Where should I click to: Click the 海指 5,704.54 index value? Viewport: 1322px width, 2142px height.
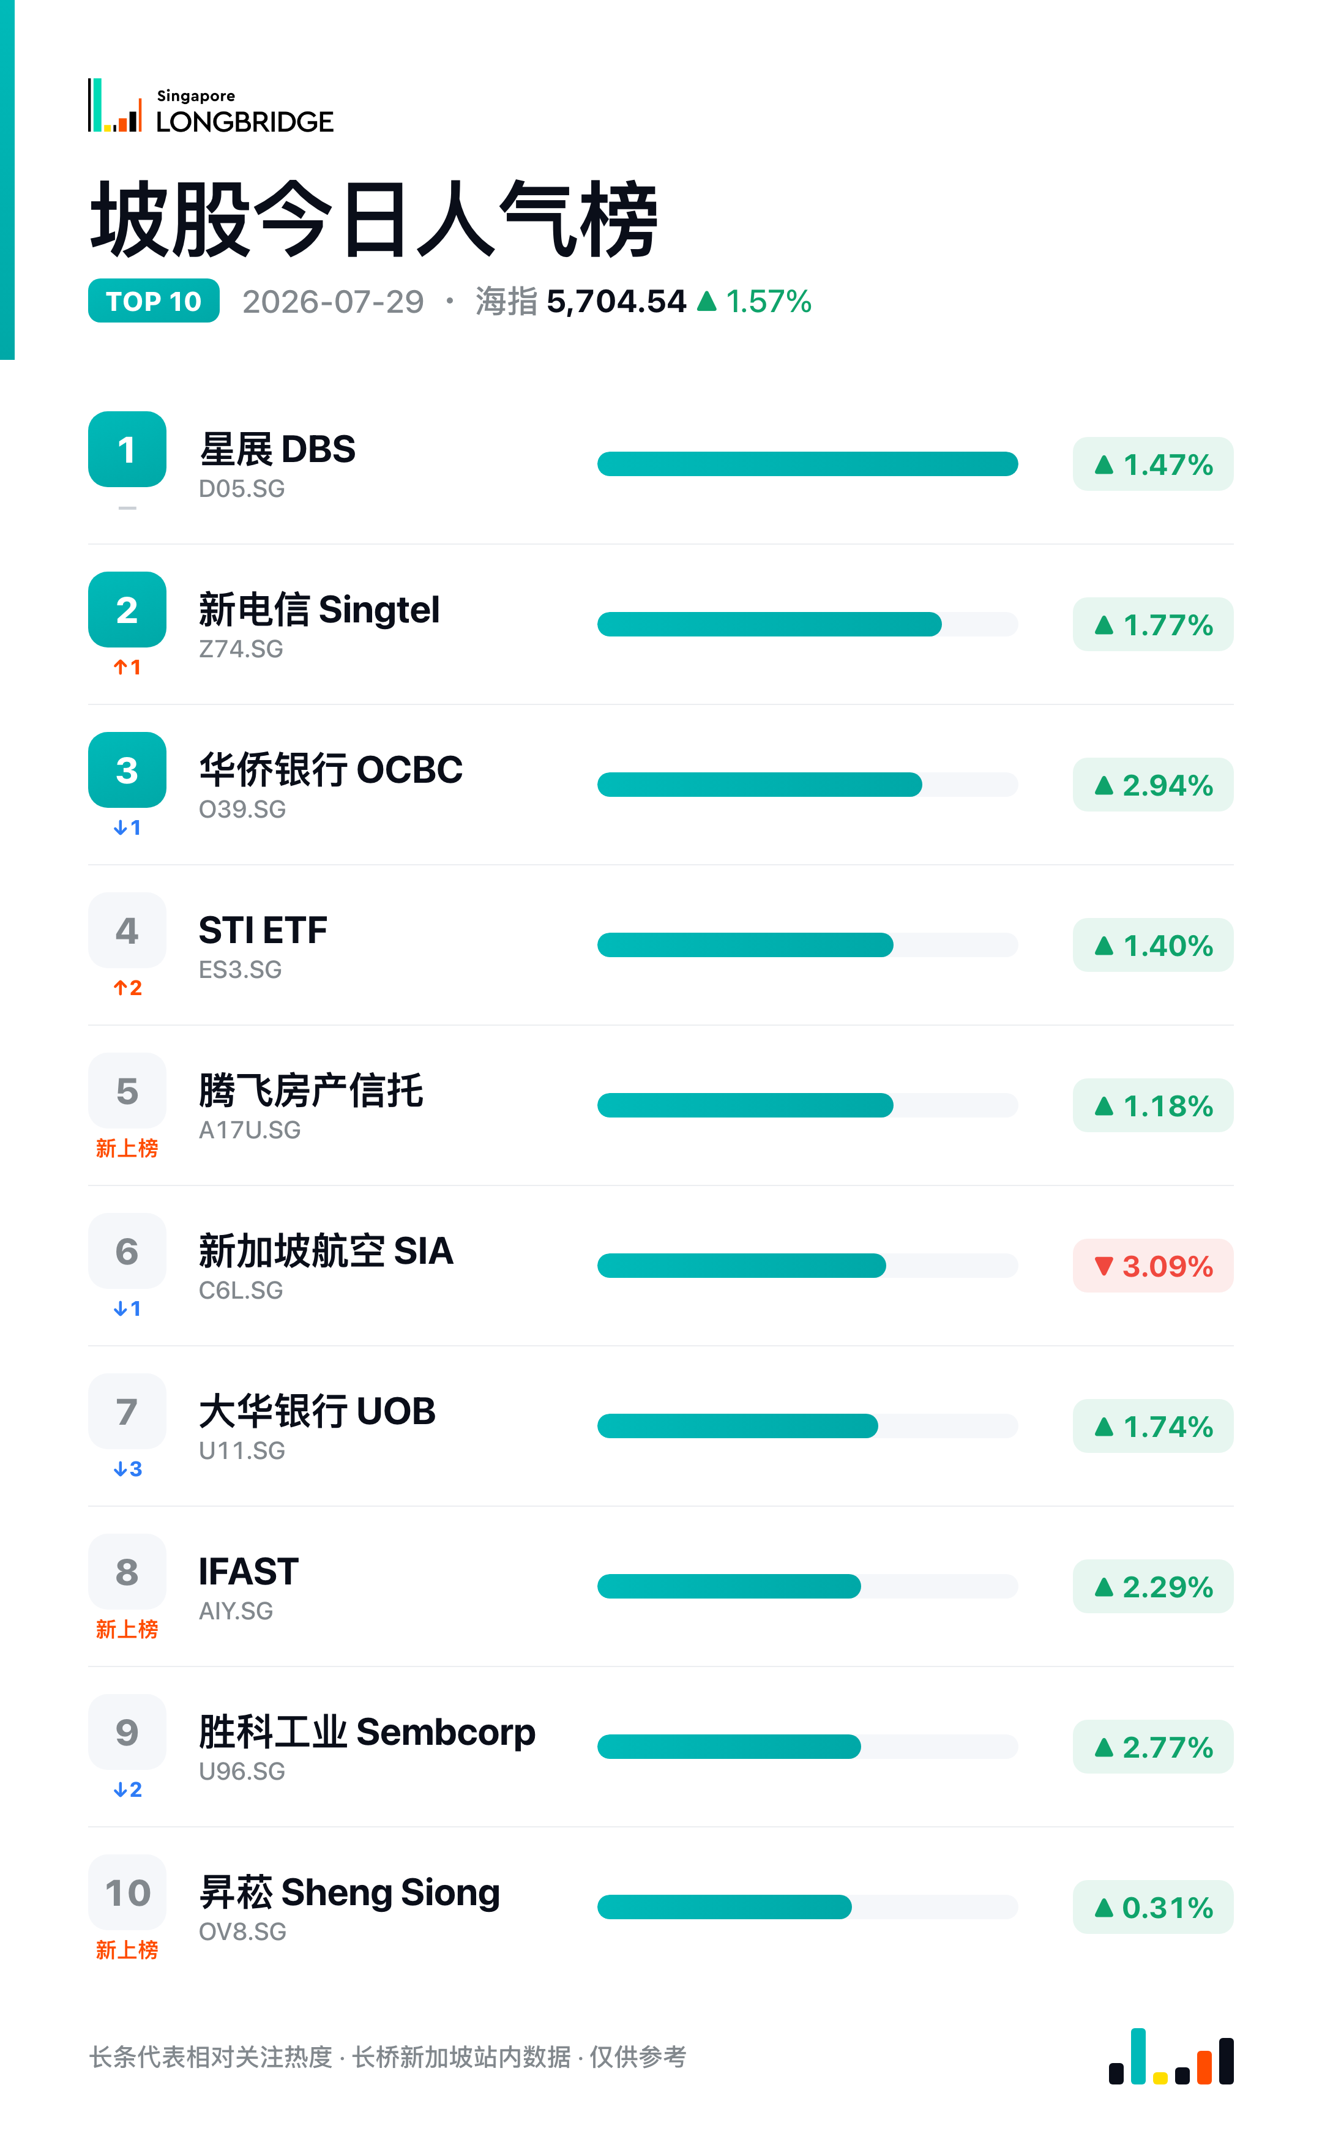point(581,302)
